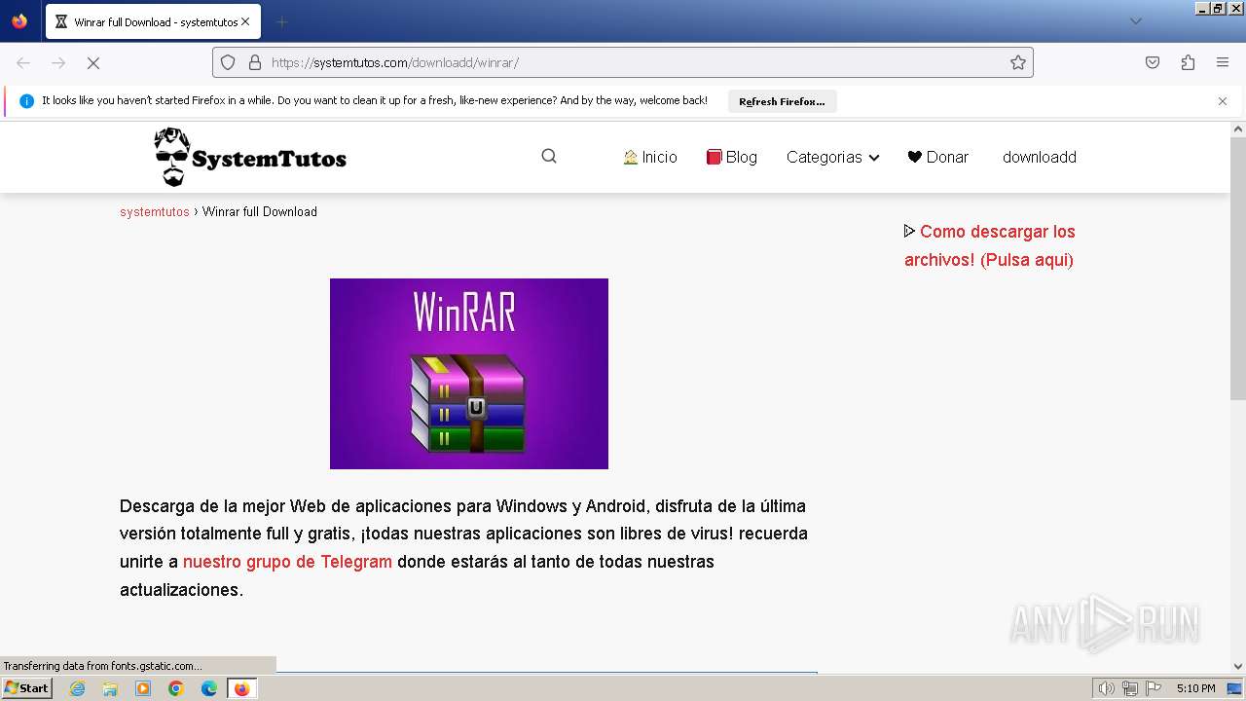Open the Donar menu item
The image size is (1246, 701).
(x=937, y=157)
